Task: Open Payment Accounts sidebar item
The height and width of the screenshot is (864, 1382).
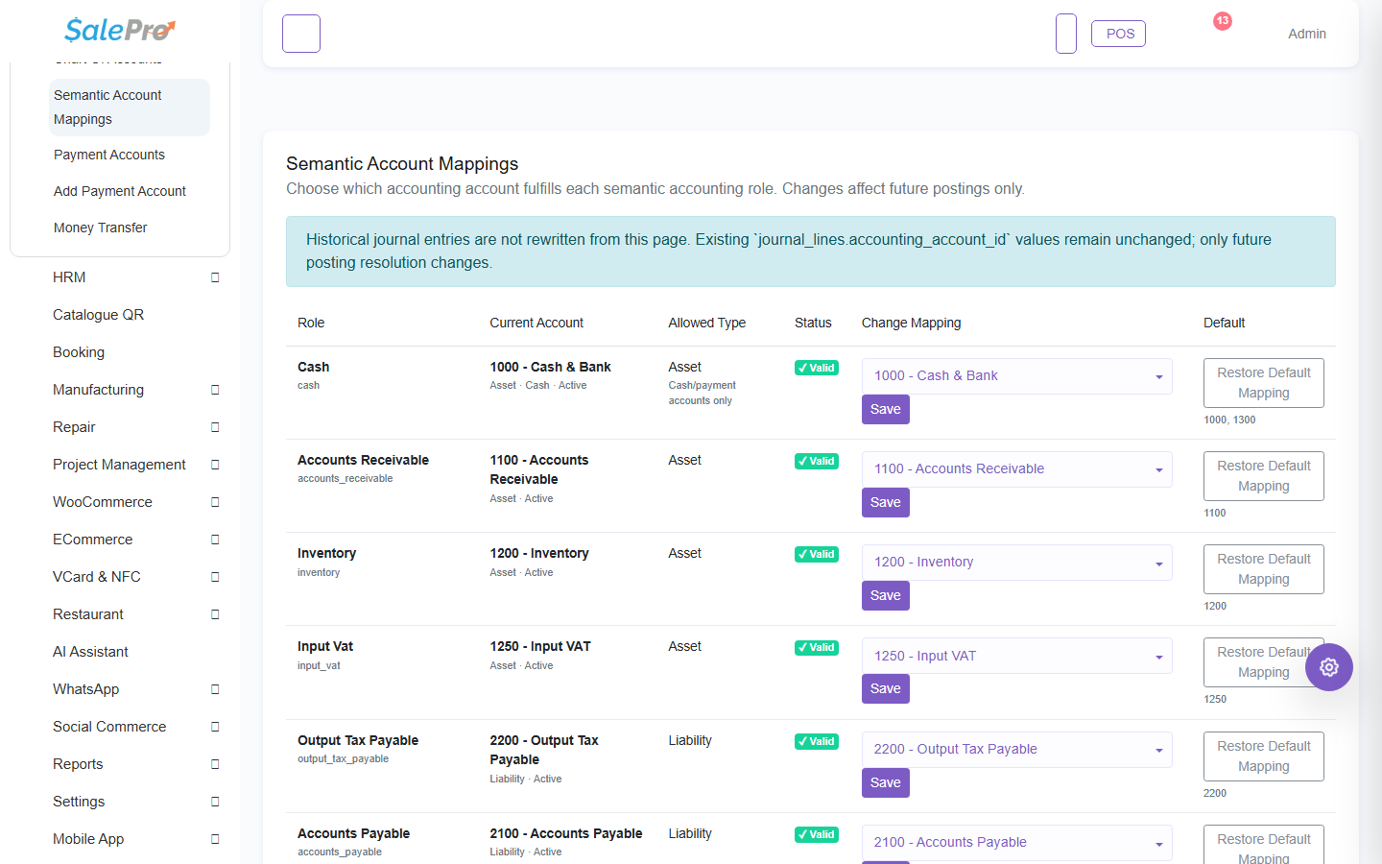Action: [109, 155]
